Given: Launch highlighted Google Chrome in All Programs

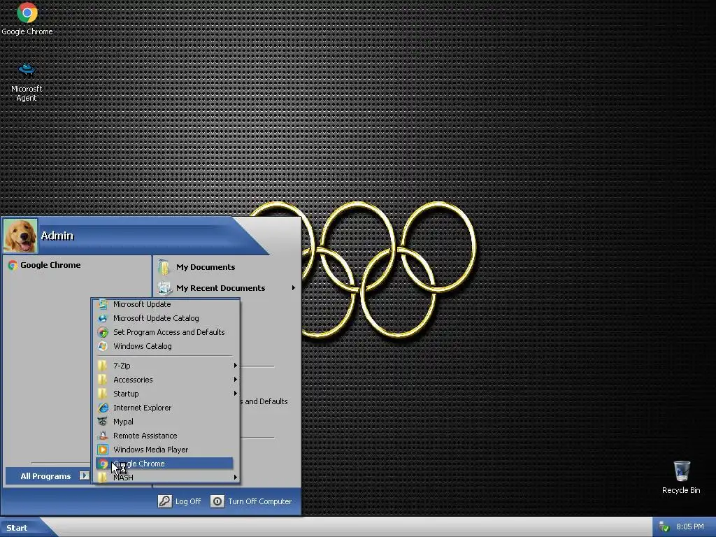Looking at the screenshot, I should click(x=164, y=464).
